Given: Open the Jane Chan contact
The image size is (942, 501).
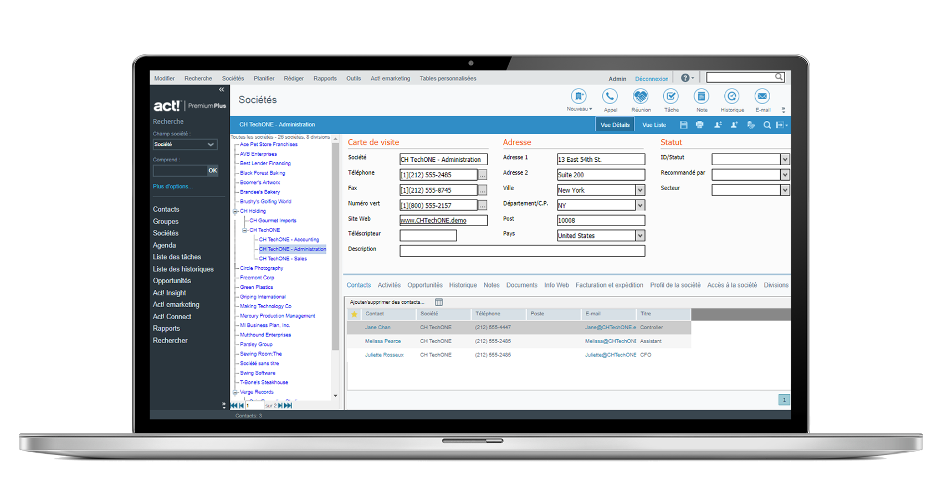Looking at the screenshot, I should (x=378, y=328).
